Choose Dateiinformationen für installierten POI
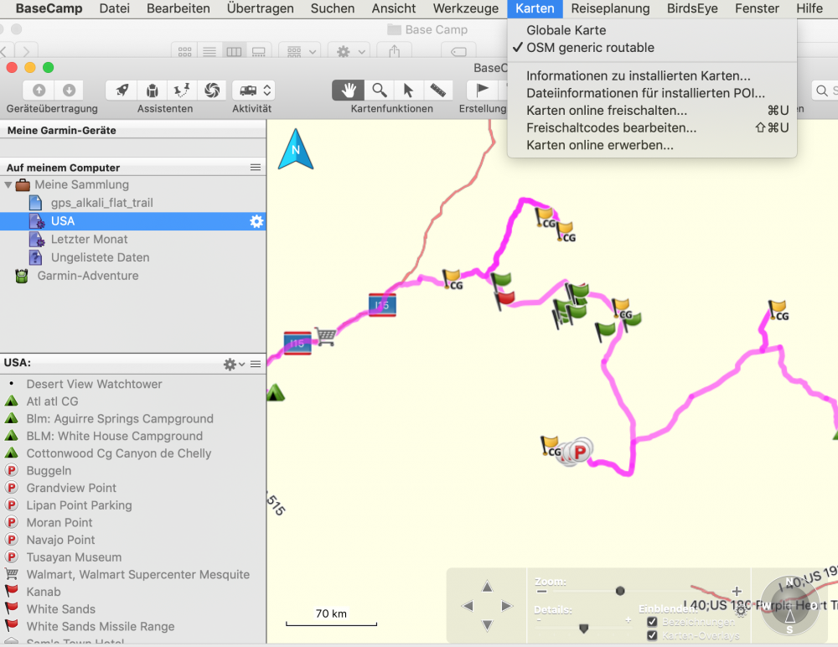The height and width of the screenshot is (647, 838). (x=652, y=93)
